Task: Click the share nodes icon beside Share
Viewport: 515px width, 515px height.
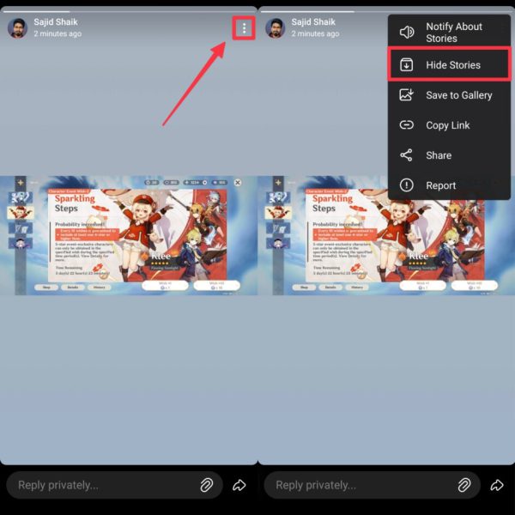Action: pos(406,155)
